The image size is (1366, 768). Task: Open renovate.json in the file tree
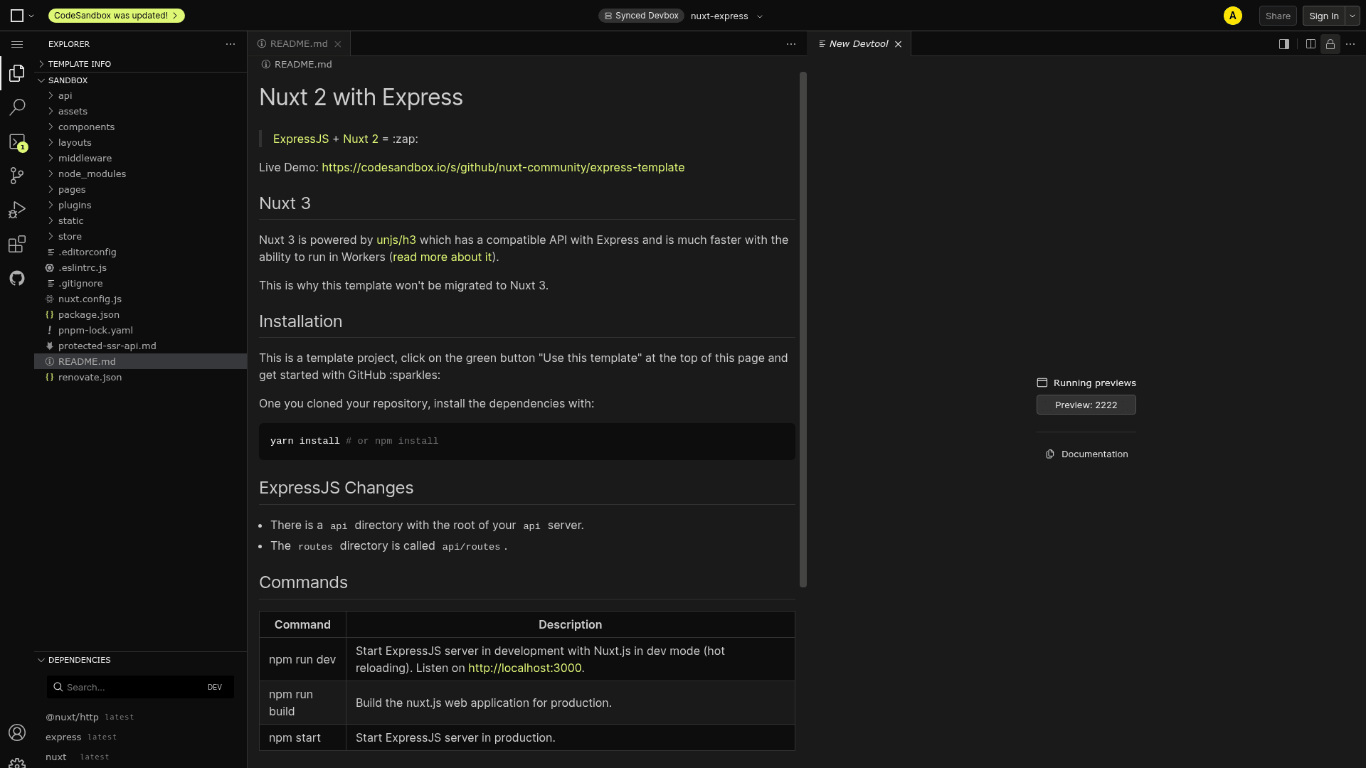coord(141,378)
